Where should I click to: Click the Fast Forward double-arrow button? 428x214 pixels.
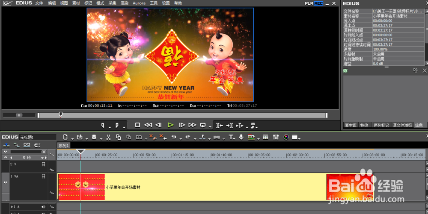tap(193, 125)
